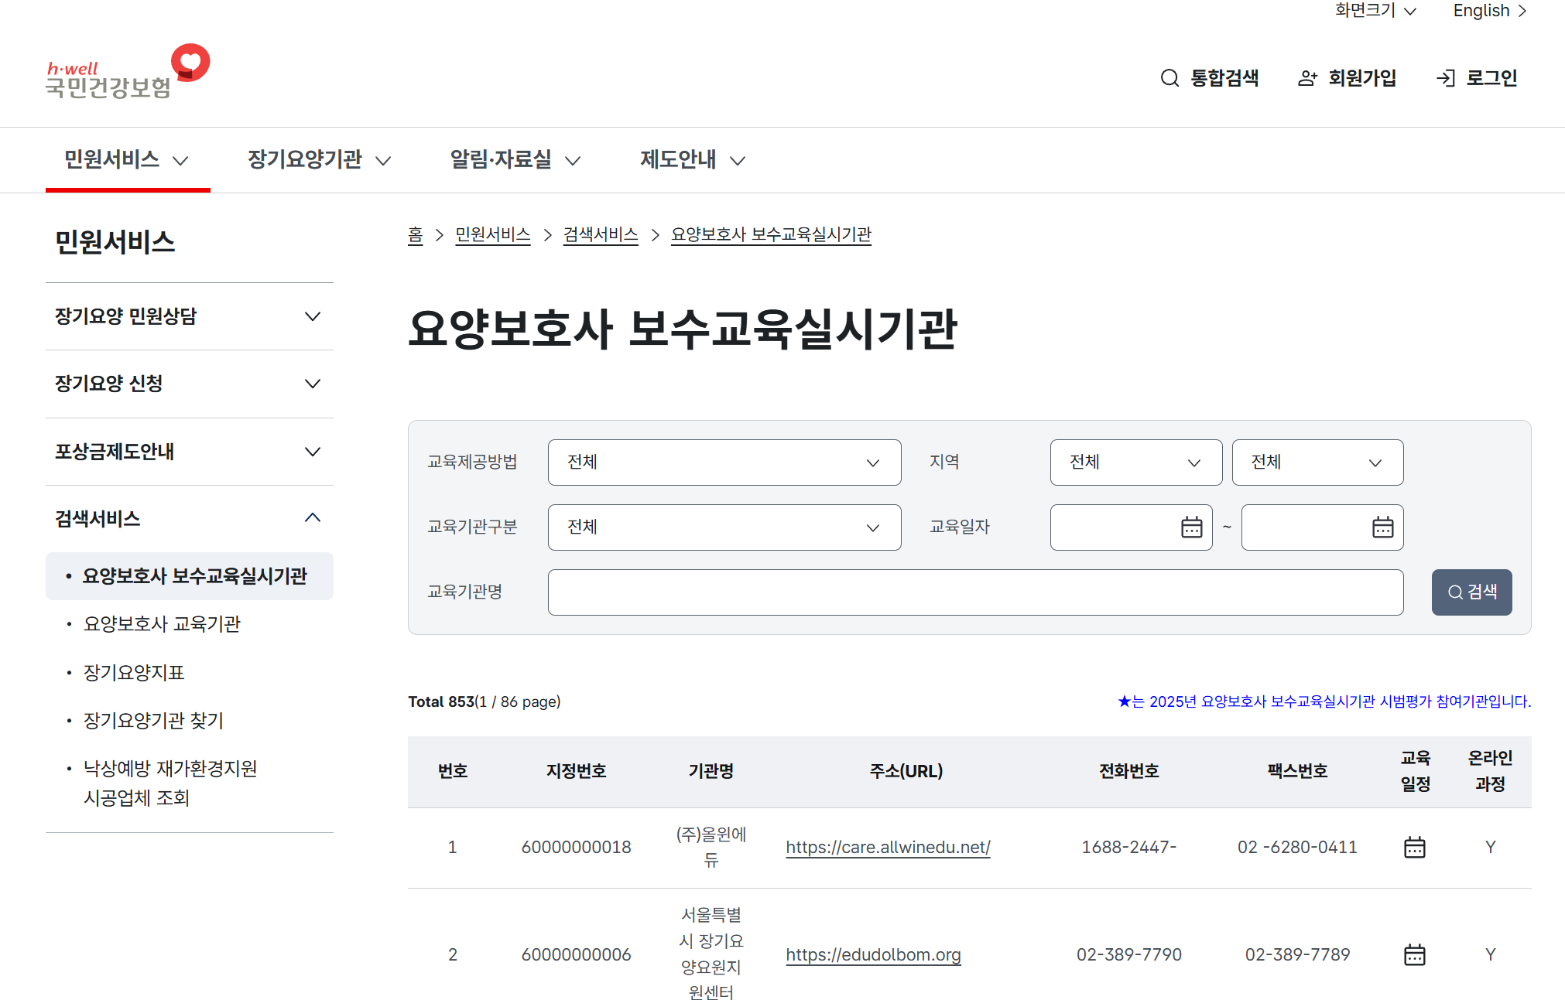Click 검색서비스 breadcrumb link
This screenshot has height=1000, width=1565.
tap(601, 234)
